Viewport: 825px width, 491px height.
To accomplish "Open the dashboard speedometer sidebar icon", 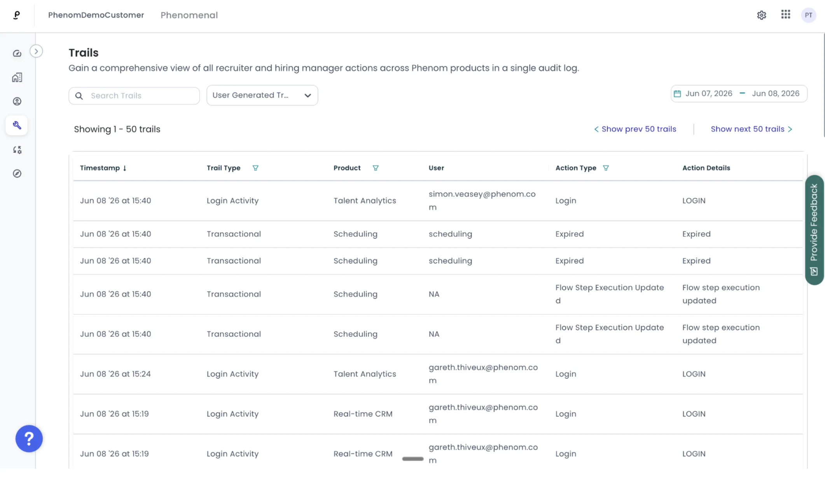I will click(17, 54).
